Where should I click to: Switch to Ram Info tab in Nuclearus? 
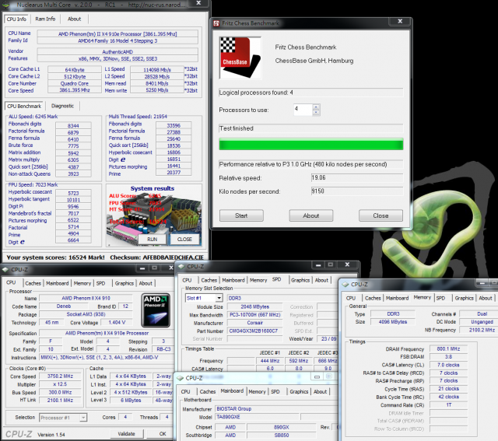tap(45, 19)
